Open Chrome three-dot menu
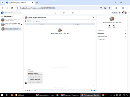The width and height of the screenshot is (130, 97). (127, 8)
